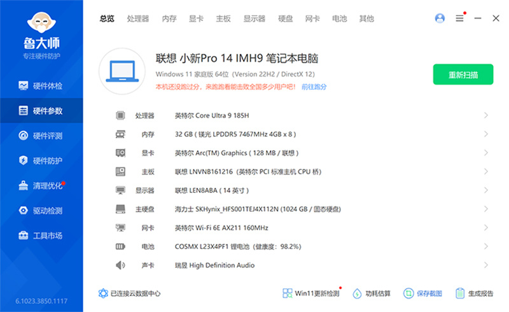This screenshot has width=509, height=312.
Task: Select 硬件评测 sidebar item
Action: pos(41,136)
